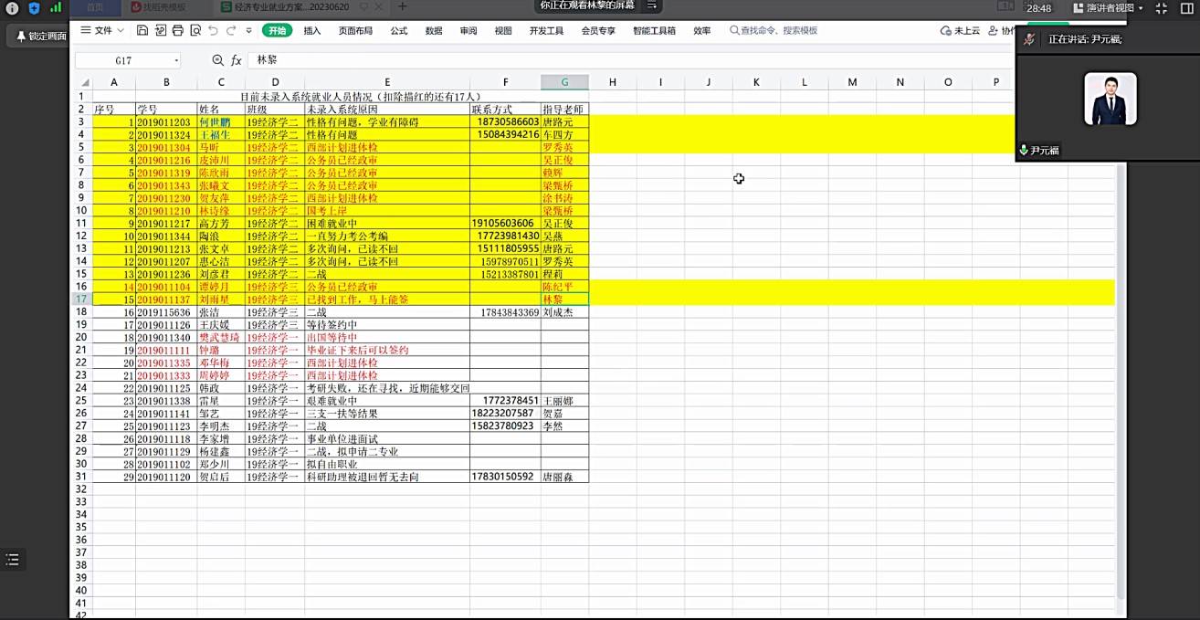Open the 文件 menu dropdown
The image size is (1200, 620).
(x=102, y=30)
